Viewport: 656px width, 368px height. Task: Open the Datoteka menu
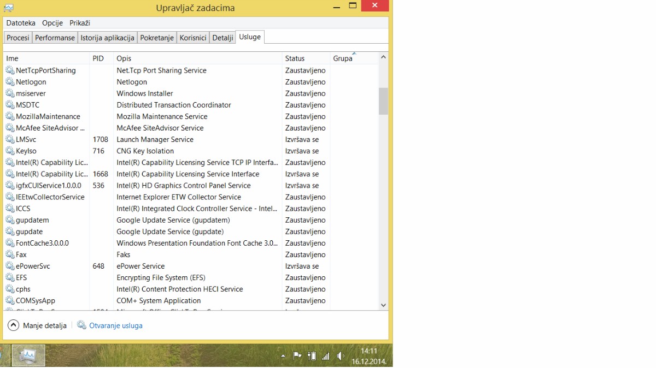pyautogui.click(x=21, y=23)
